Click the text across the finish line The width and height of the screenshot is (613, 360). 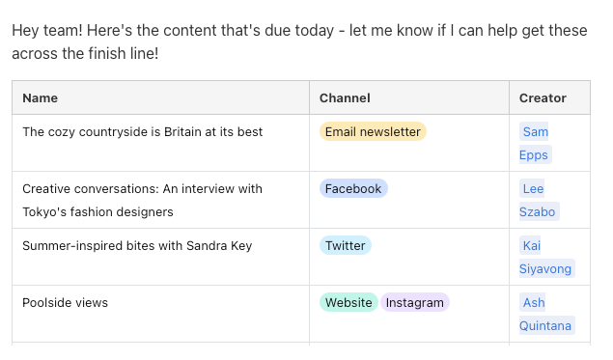coord(85,53)
